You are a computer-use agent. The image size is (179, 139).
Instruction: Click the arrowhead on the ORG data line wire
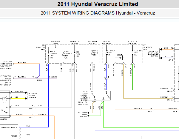(161, 49)
